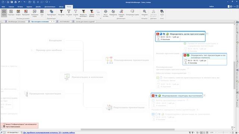Open the Масштаб (Zoom) magnifier dropdown
Screen dimensions: 239x134
(145, 13)
